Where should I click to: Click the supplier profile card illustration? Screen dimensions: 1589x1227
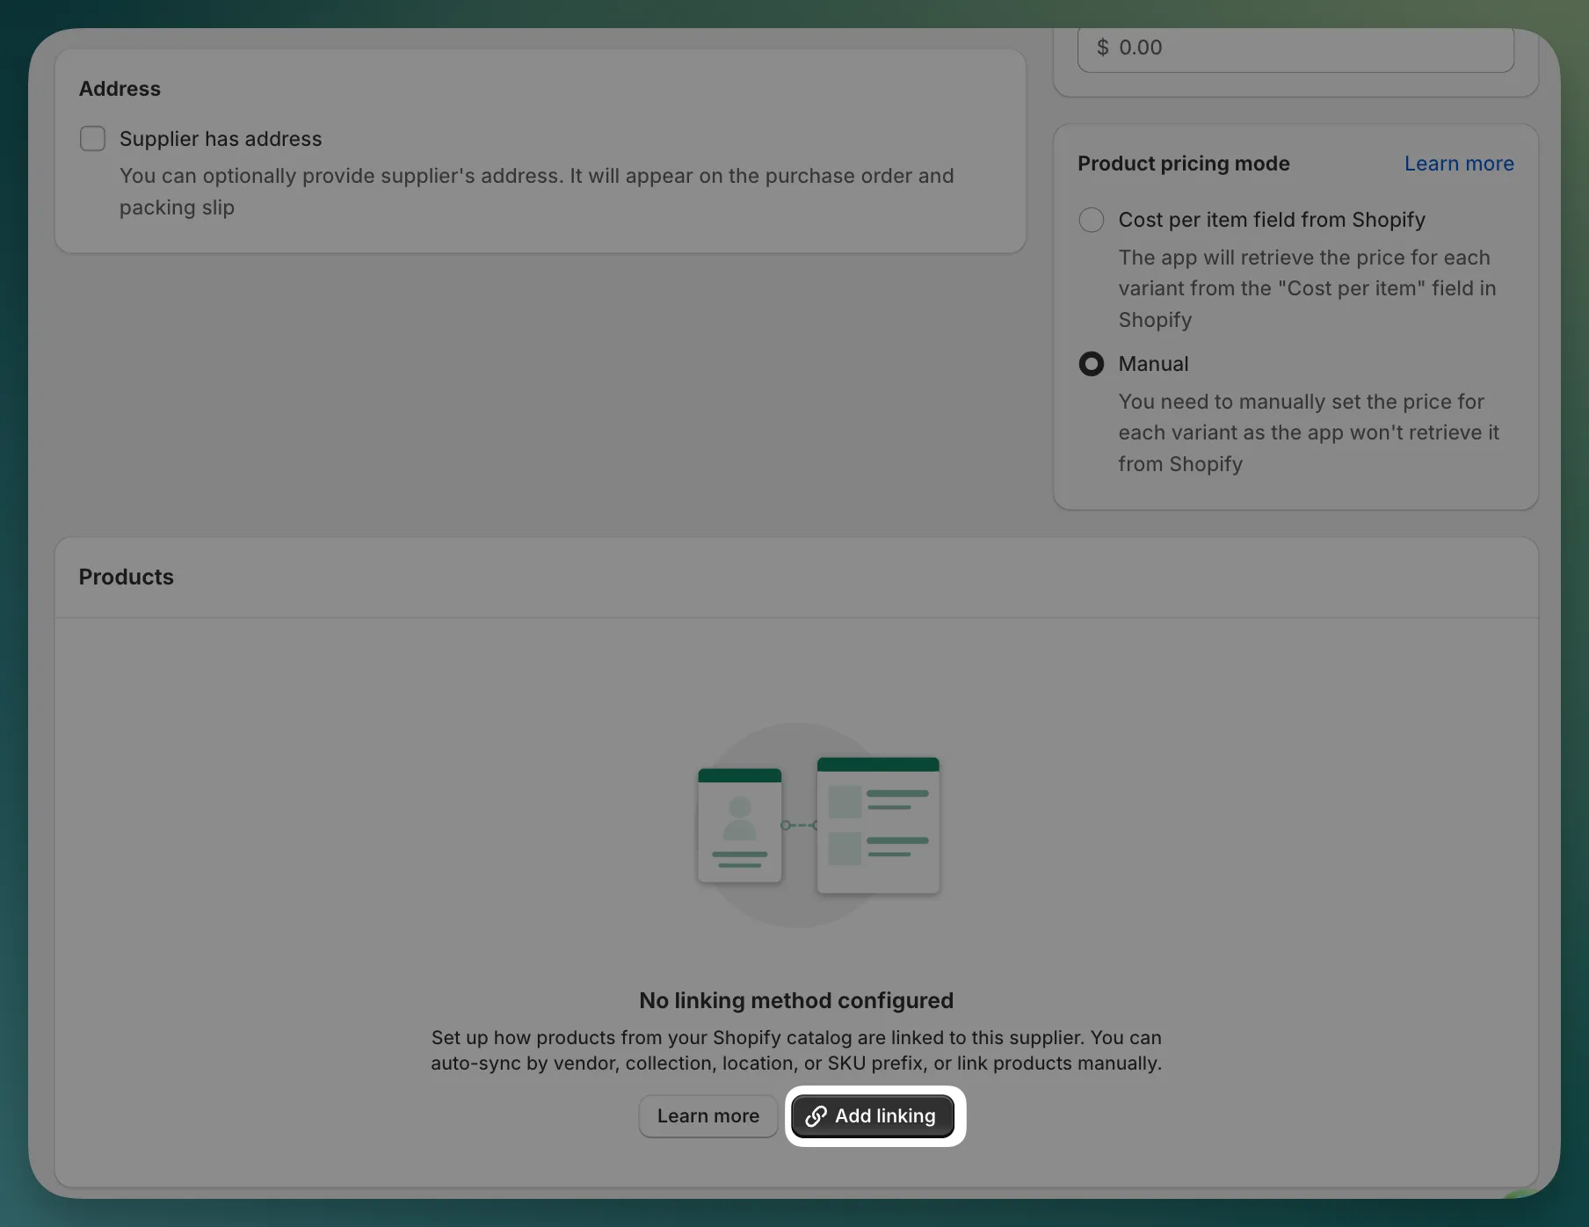tap(739, 826)
